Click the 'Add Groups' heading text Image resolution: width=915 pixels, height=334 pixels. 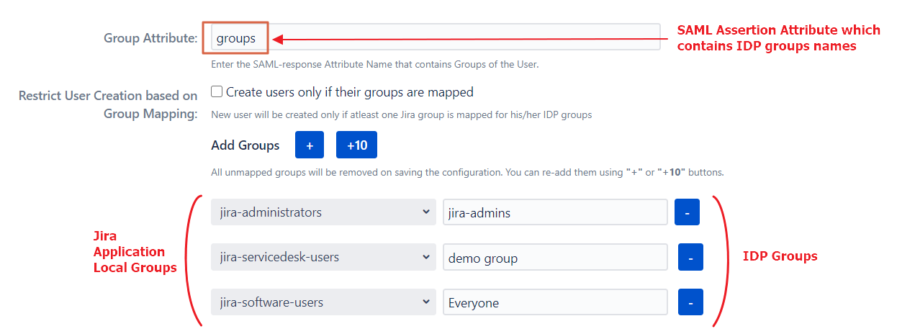[245, 145]
